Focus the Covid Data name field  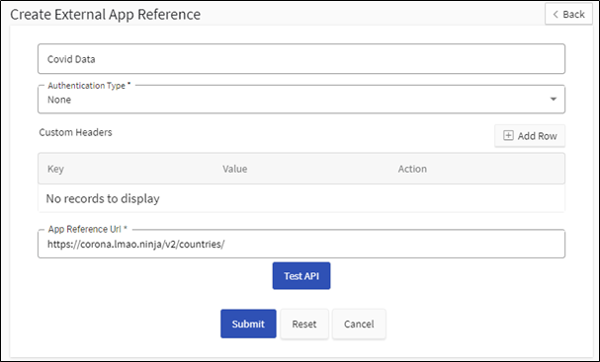(301, 59)
